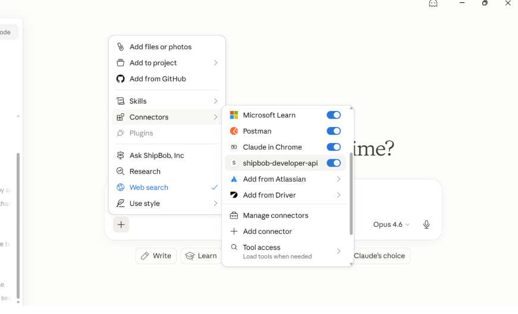Click the Add connector plus icon
518x314 pixels.
(x=234, y=231)
